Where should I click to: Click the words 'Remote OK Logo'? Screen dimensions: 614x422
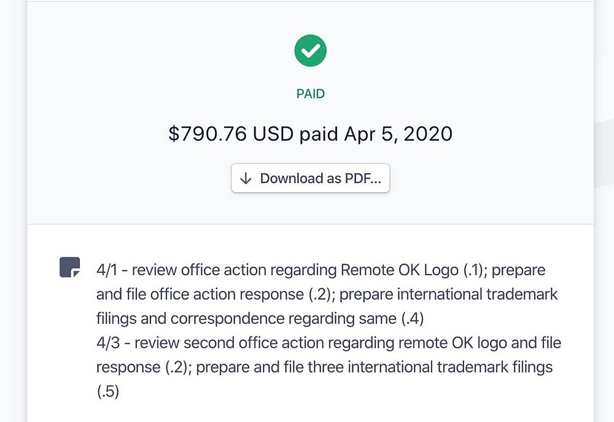coord(399,270)
